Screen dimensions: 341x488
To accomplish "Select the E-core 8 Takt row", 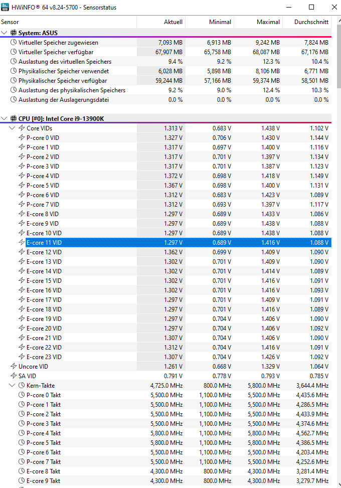I will 165,471.
